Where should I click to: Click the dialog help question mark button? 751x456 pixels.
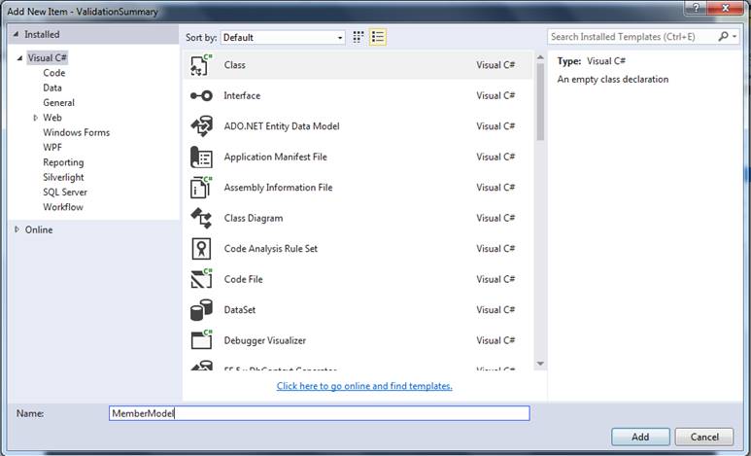[696, 8]
